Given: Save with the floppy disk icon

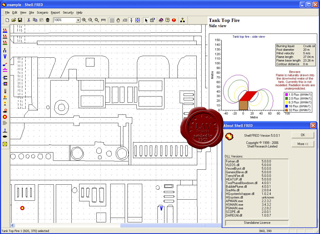Looking at the screenshot, I should coord(20,20).
